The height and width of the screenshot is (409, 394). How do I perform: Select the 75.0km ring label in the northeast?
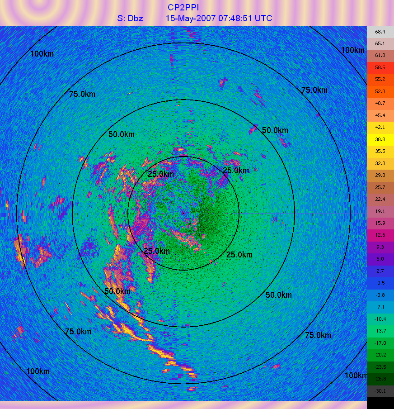[314, 90]
